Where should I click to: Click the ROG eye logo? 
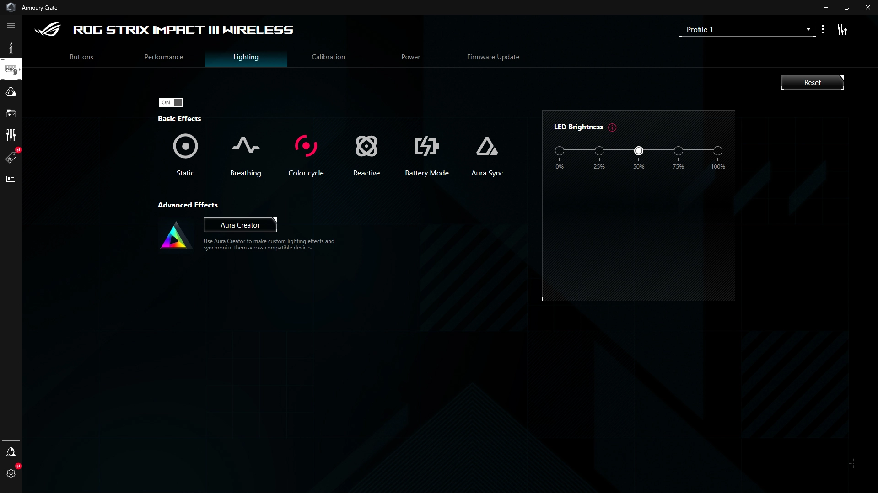pos(48,30)
